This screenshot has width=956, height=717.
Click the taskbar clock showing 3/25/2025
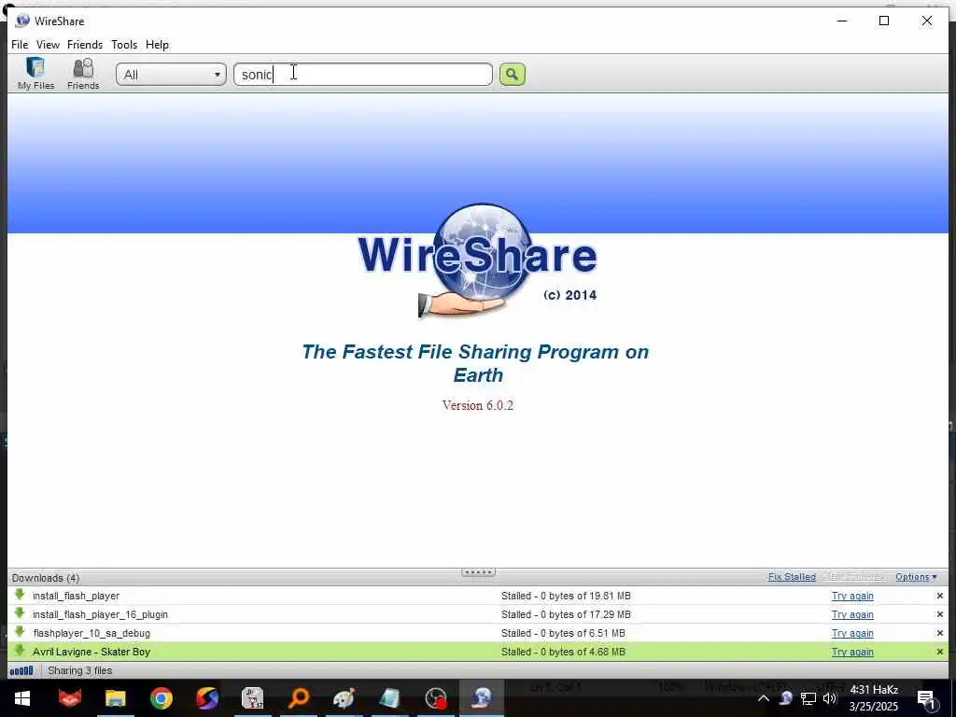(874, 698)
